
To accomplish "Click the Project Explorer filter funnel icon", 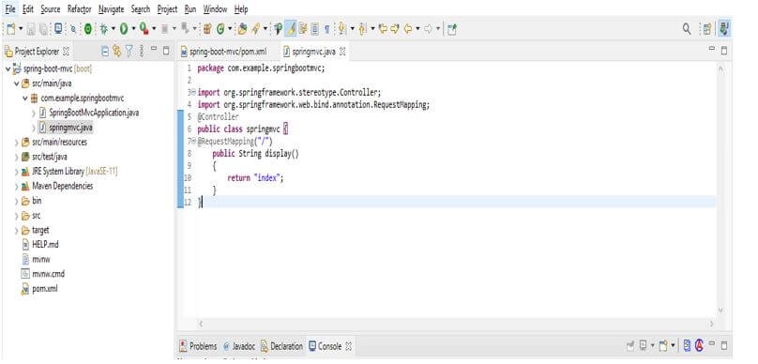I will [x=129, y=51].
